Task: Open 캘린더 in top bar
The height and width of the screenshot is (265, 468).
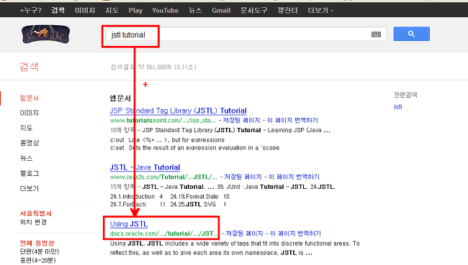Action: [x=287, y=11]
